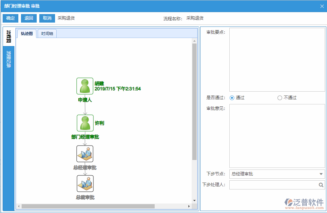Enable 通过 for this approval step

[x=232, y=98]
